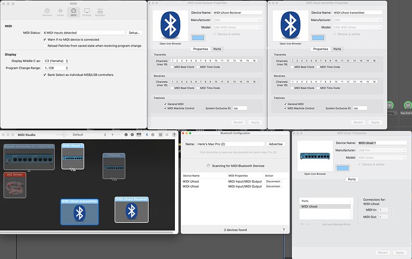Screen dimensions: 412x259
Task: Open Manufacturer dropdown in WIDI Uhost Reciever Properties
Action: pyautogui.click(x=237, y=20)
